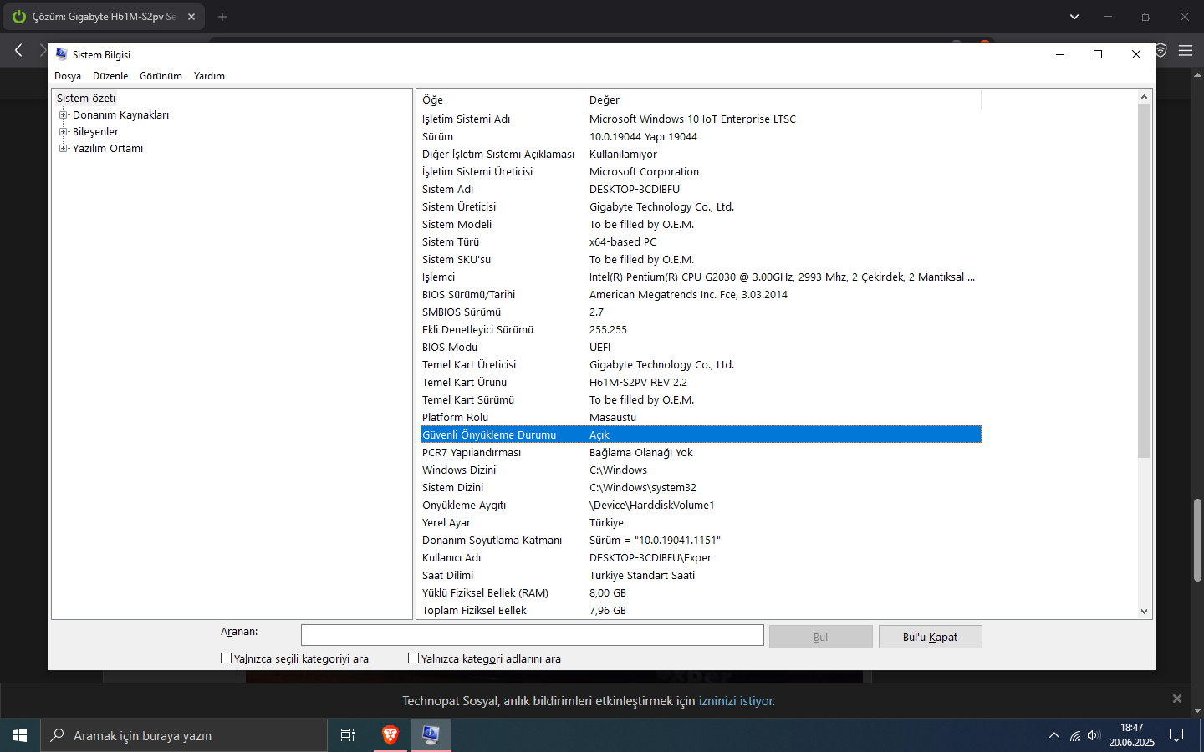1204x752 pixels.
Task: Expand the Donanım Kaynakları tree node
Action: [63, 115]
